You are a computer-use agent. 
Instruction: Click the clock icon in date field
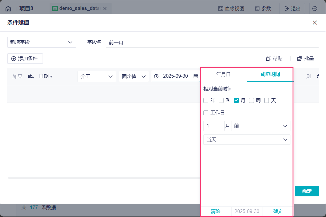coord(156,76)
